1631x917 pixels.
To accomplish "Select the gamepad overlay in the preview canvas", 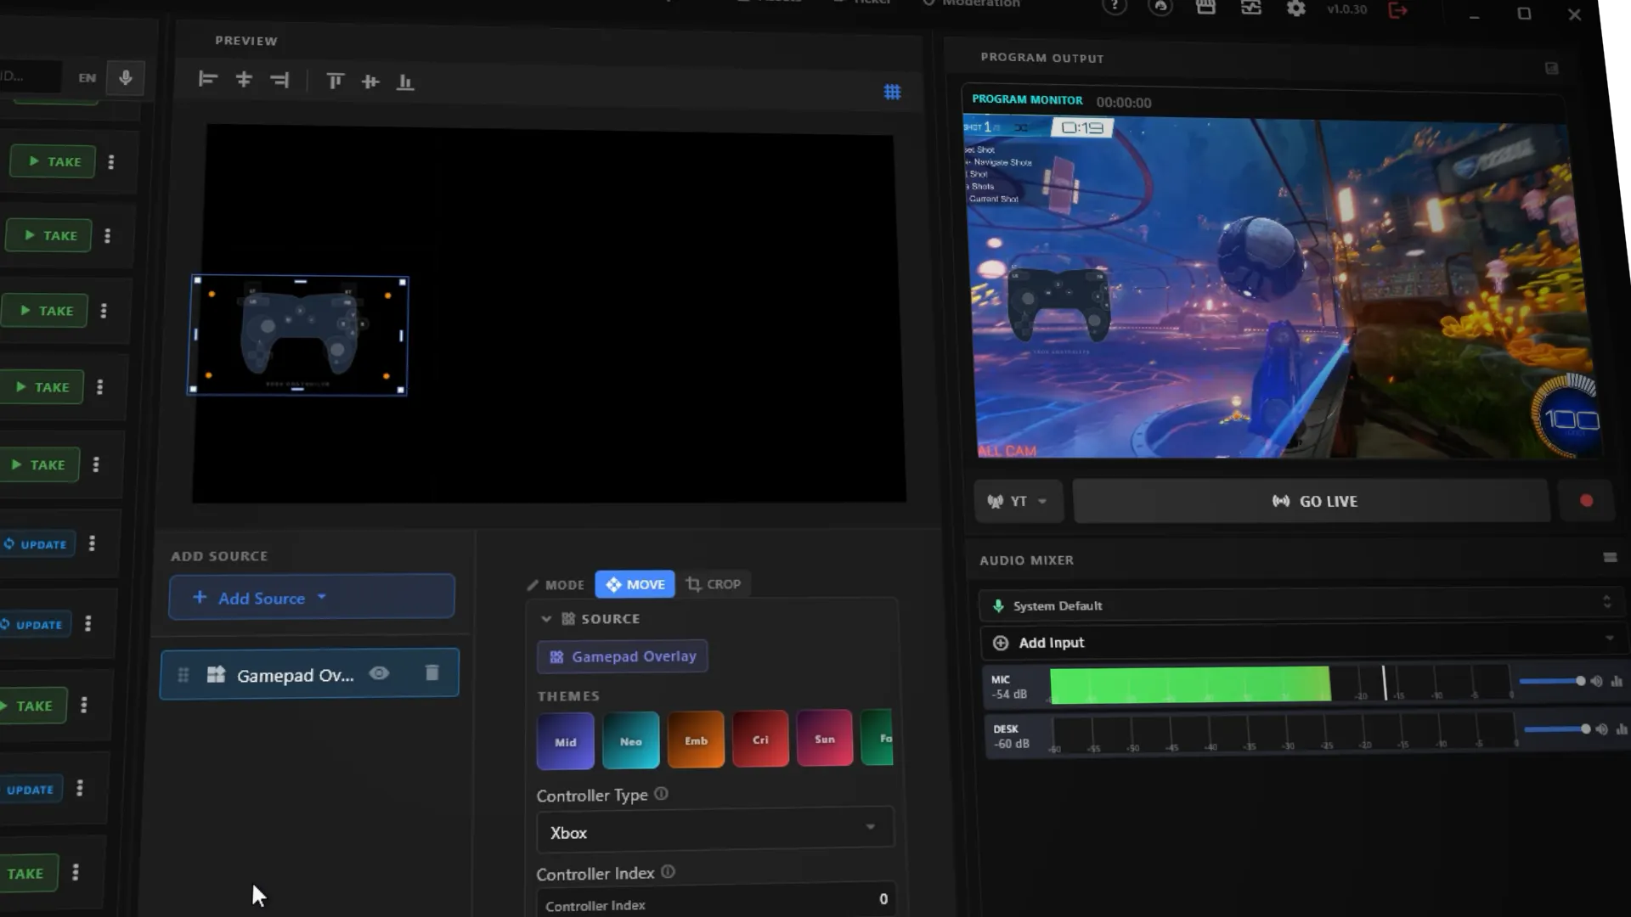I will click(297, 335).
